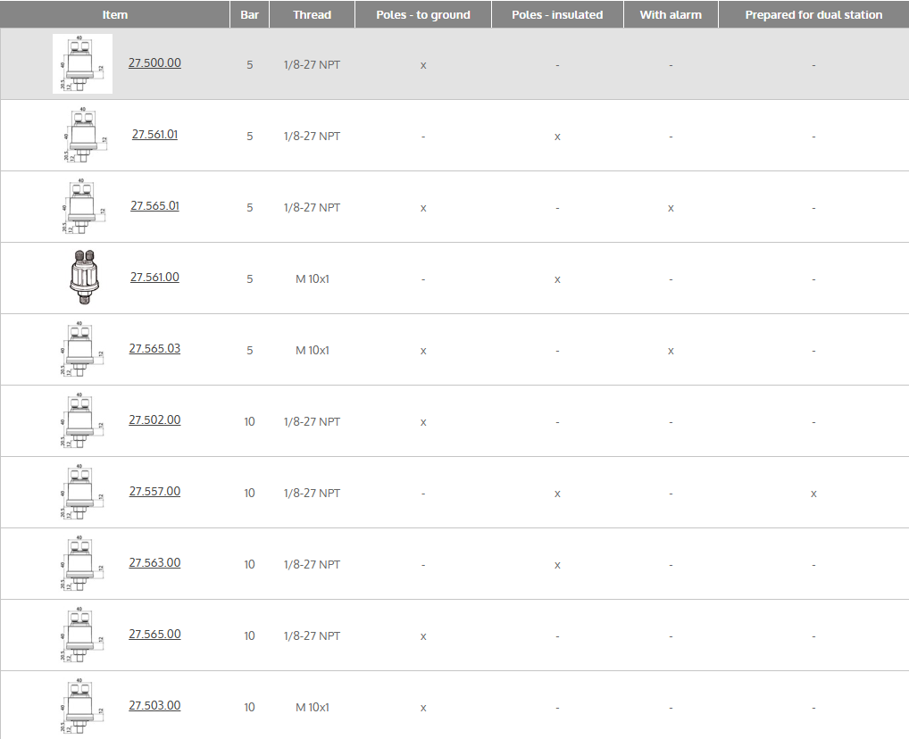
Task: Open item link 27.565.03
Action: (x=154, y=349)
